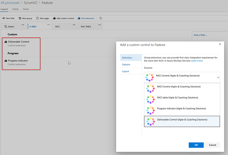
Task: Follow the Learn more link
Action: [x=197, y=61]
